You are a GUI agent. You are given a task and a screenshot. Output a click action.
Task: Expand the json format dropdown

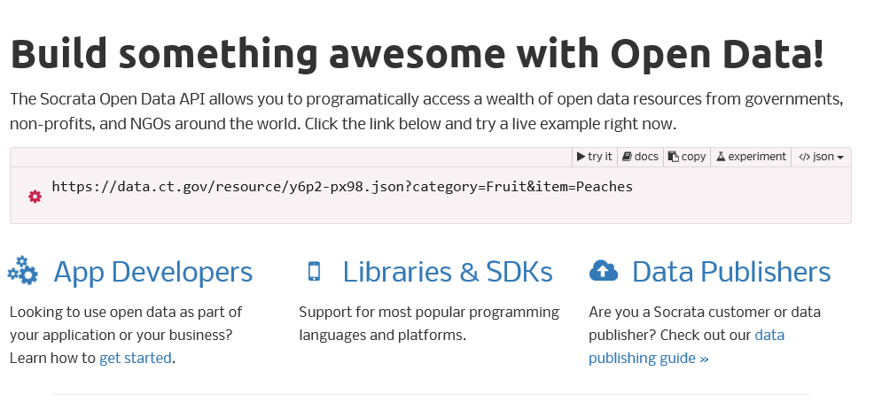[821, 157]
